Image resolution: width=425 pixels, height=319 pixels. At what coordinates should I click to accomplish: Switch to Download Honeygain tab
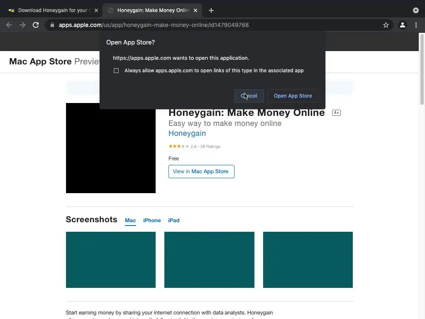53,10
